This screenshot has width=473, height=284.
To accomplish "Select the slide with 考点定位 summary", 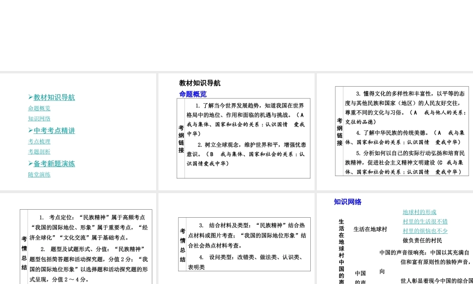I will pyautogui.click(x=78, y=239).
